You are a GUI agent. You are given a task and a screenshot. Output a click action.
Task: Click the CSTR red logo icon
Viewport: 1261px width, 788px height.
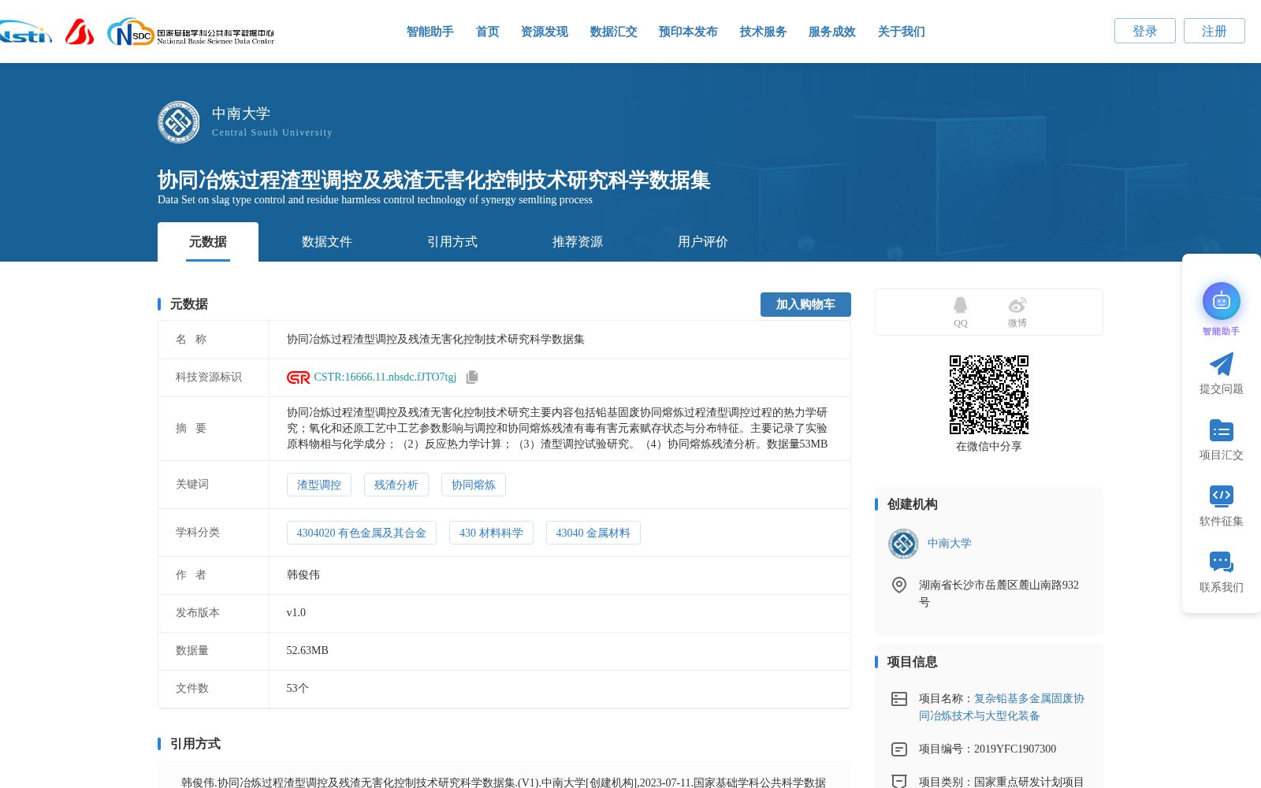(x=299, y=377)
